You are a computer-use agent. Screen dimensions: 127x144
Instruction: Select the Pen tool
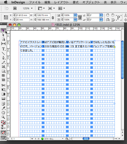point(3,58)
